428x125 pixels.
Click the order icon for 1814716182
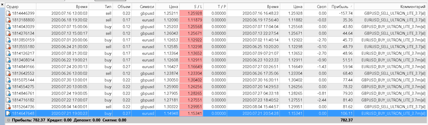[9, 100]
